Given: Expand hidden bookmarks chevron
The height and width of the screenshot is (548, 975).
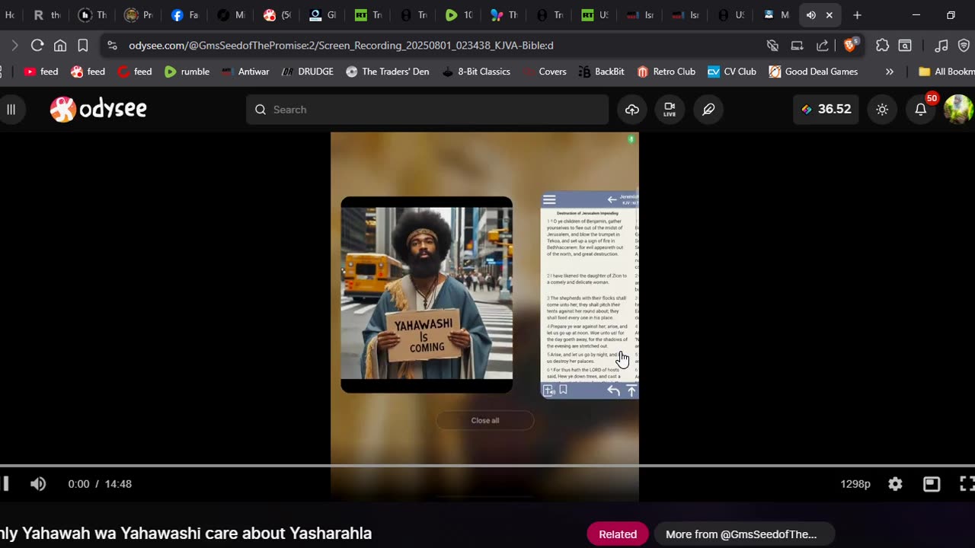Looking at the screenshot, I should point(889,72).
